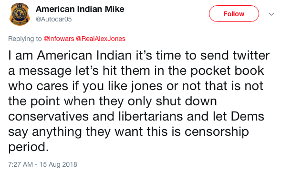Click the word 'jones' in tweet body

point(146,86)
